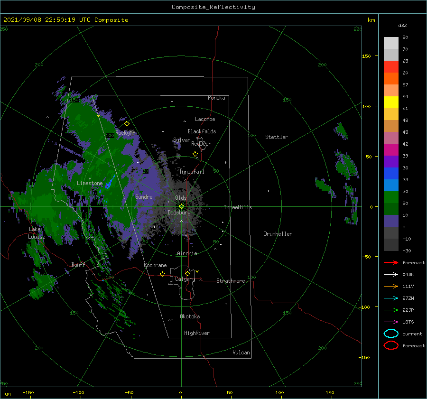Click the Okotoks label
This screenshot has height=399, width=427.
(x=190, y=316)
